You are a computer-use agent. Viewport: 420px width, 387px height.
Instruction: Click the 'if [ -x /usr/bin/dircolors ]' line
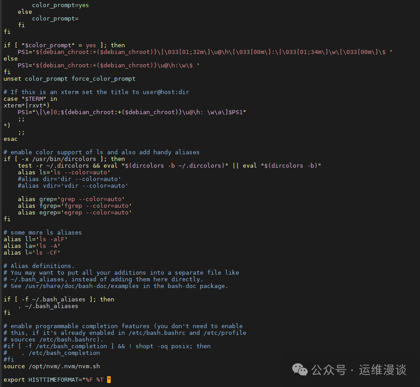(x=64, y=159)
